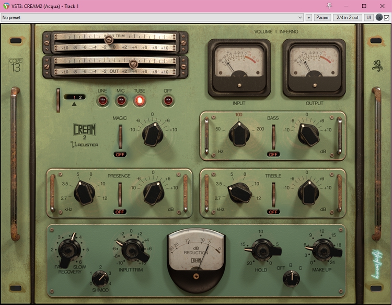Toggle the PRESENCE band switch

(120, 195)
